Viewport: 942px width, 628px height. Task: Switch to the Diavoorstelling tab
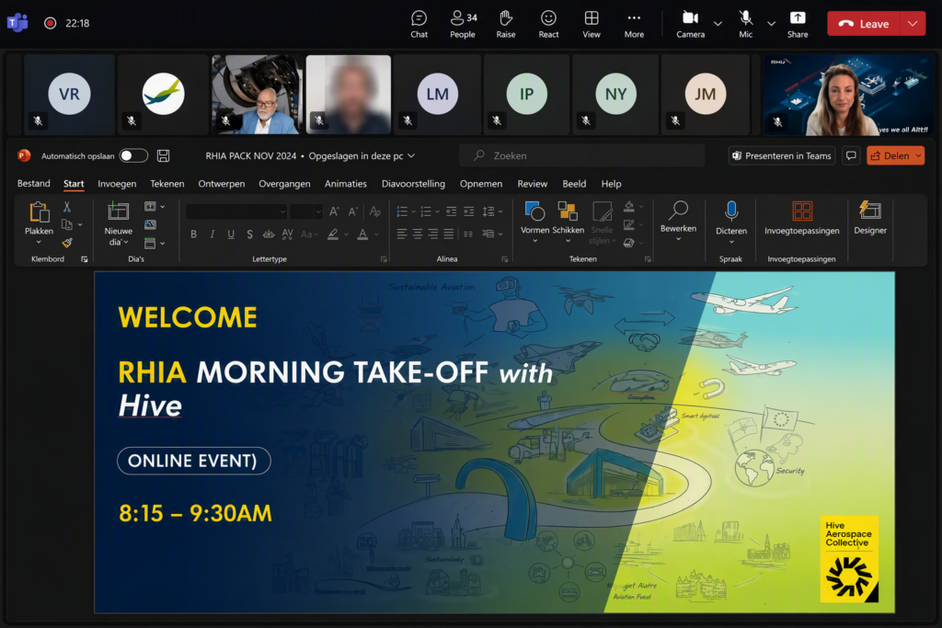click(x=413, y=184)
